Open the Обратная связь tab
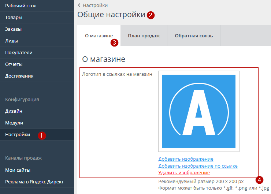Screen dimensions: 271x194 pyautogui.click(x=194, y=36)
